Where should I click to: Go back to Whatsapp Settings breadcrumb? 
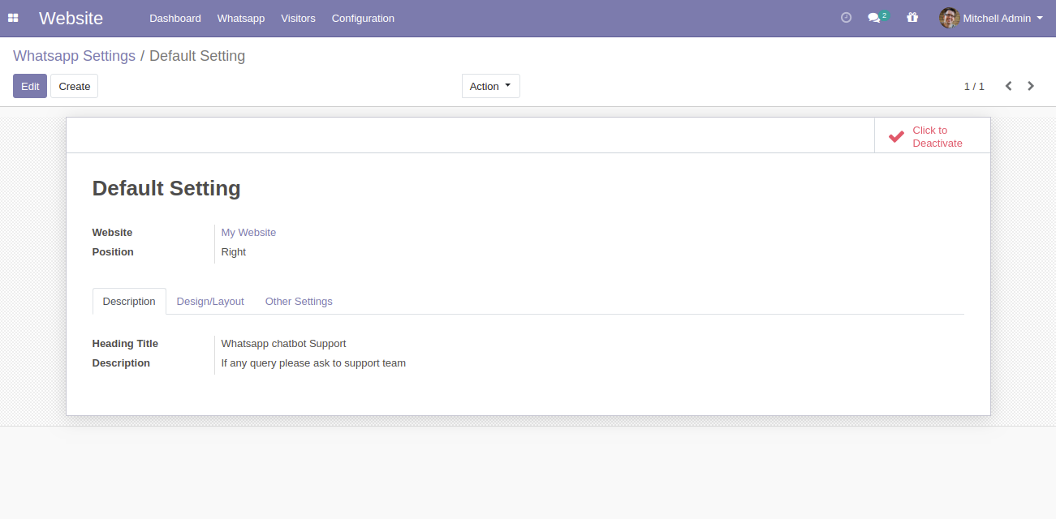click(x=74, y=56)
